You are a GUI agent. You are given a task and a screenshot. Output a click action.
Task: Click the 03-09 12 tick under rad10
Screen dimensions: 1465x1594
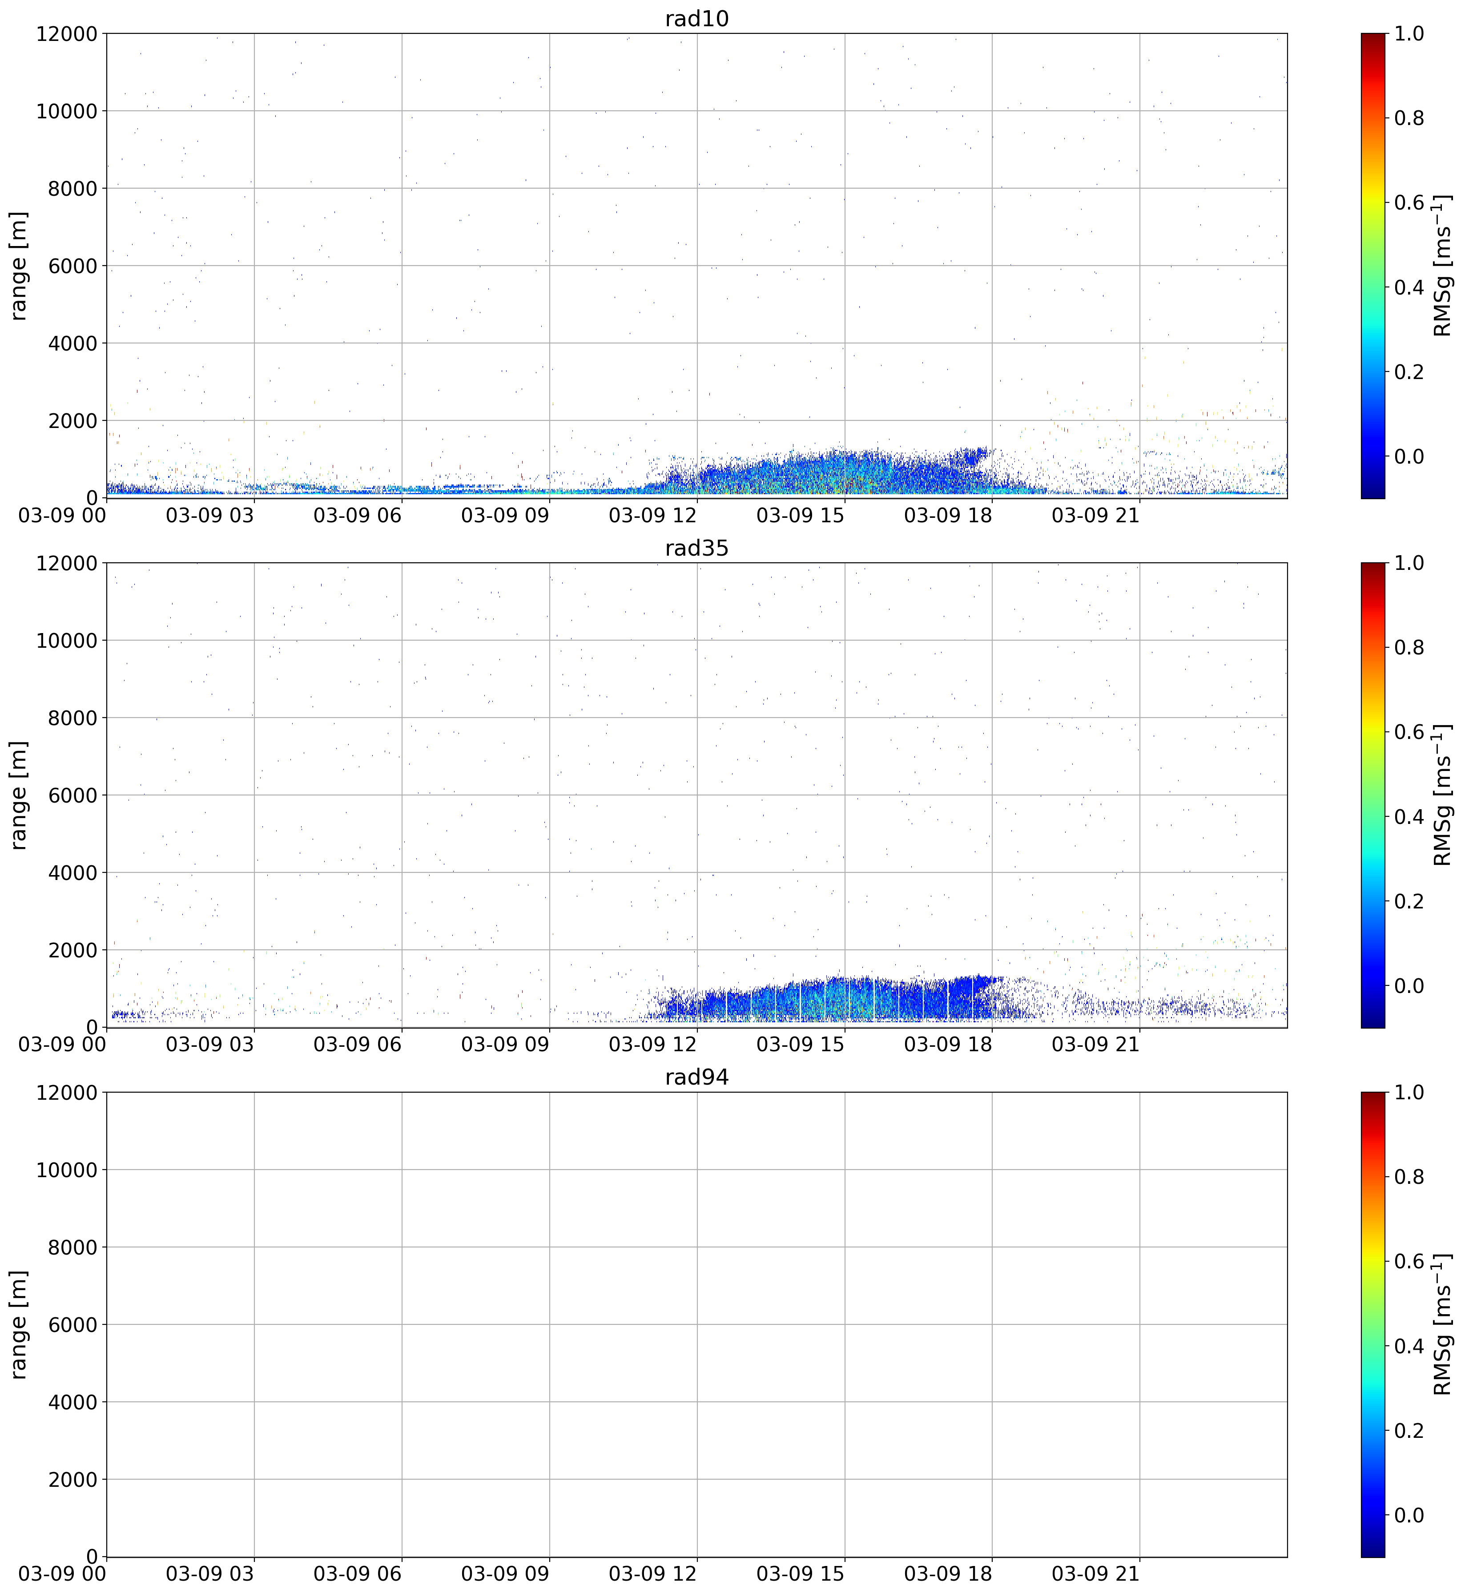point(652,516)
